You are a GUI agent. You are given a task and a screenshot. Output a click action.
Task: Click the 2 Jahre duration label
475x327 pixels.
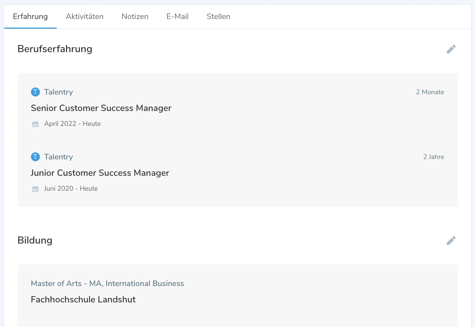click(433, 157)
